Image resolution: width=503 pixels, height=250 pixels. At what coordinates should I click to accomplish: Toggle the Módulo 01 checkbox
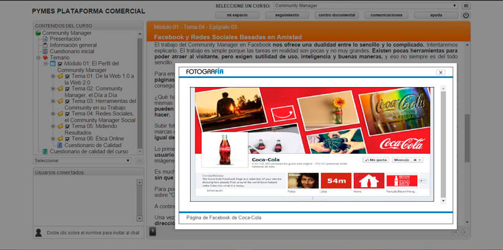pos(60,64)
